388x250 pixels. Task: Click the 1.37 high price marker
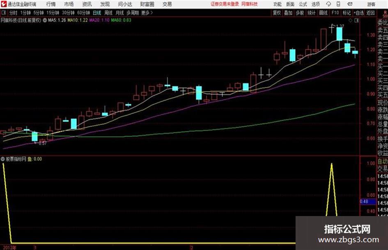(x=340, y=26)
